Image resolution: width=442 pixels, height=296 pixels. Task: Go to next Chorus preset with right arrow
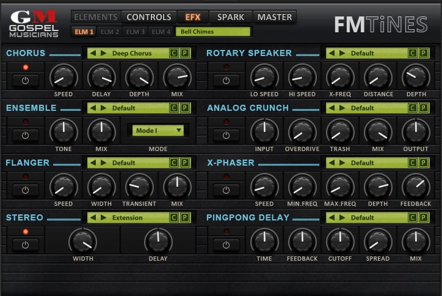click(103, 53)
